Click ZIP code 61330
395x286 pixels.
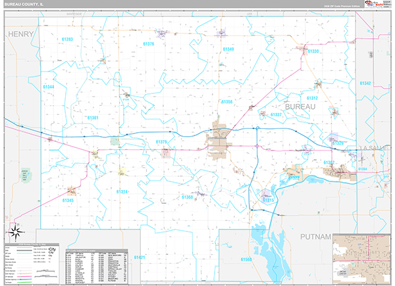313,51
